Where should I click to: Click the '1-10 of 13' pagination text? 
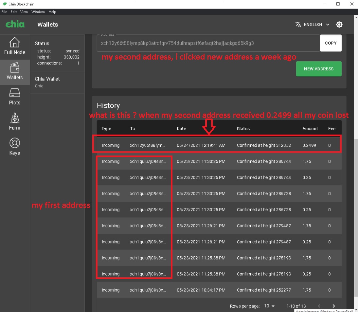click(x=296, y=306)
